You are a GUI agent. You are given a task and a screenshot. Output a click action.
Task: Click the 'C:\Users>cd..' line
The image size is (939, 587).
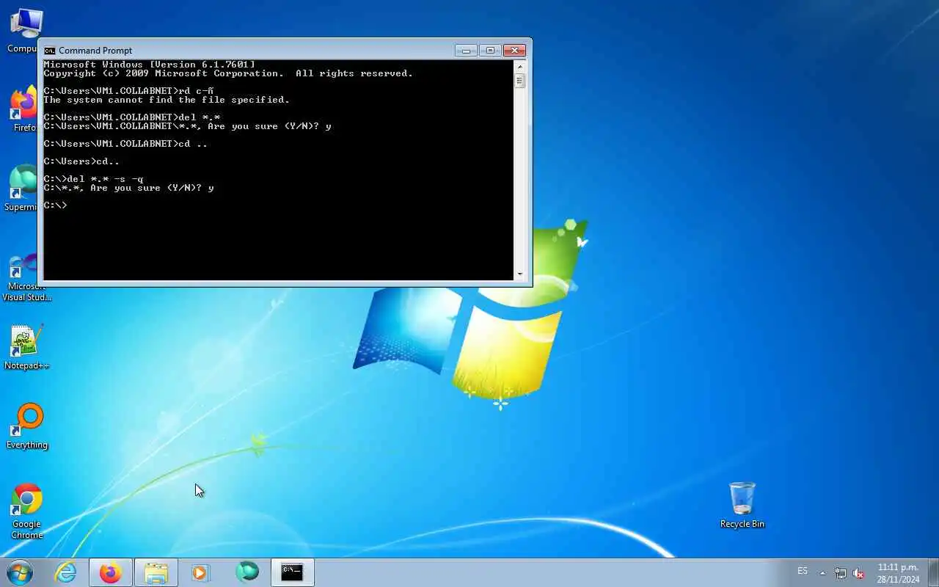[x=81, y=161]
